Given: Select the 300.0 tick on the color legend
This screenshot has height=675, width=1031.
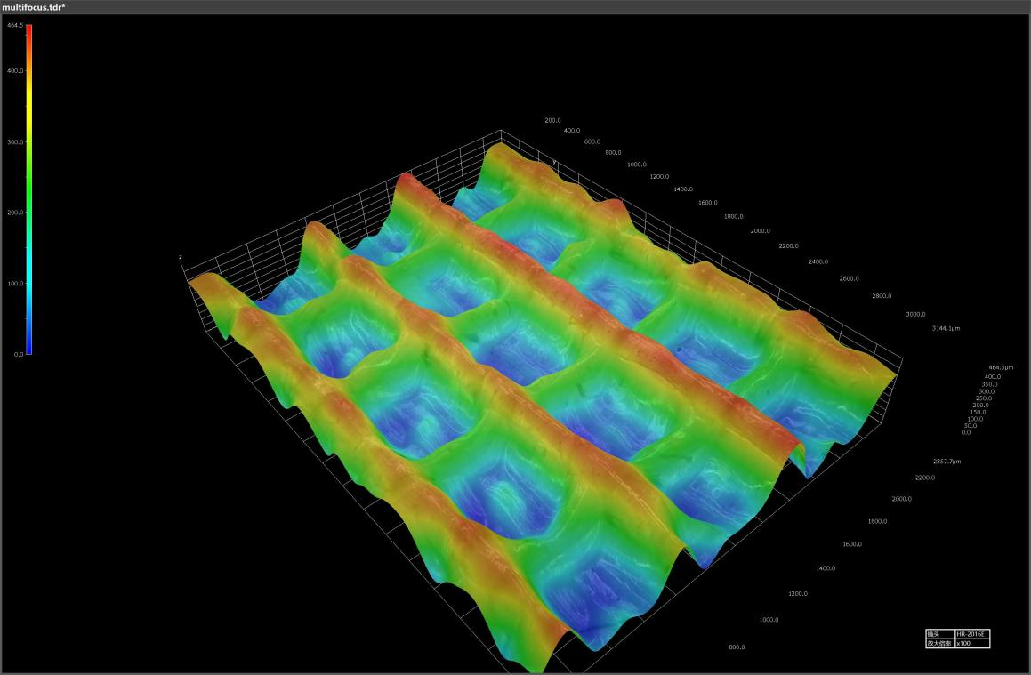Looking at the screenshot, I should (15, 141).
